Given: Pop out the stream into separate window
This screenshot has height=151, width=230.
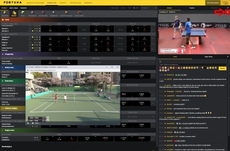Looking at the screenshot, I should tap(228, 12).
